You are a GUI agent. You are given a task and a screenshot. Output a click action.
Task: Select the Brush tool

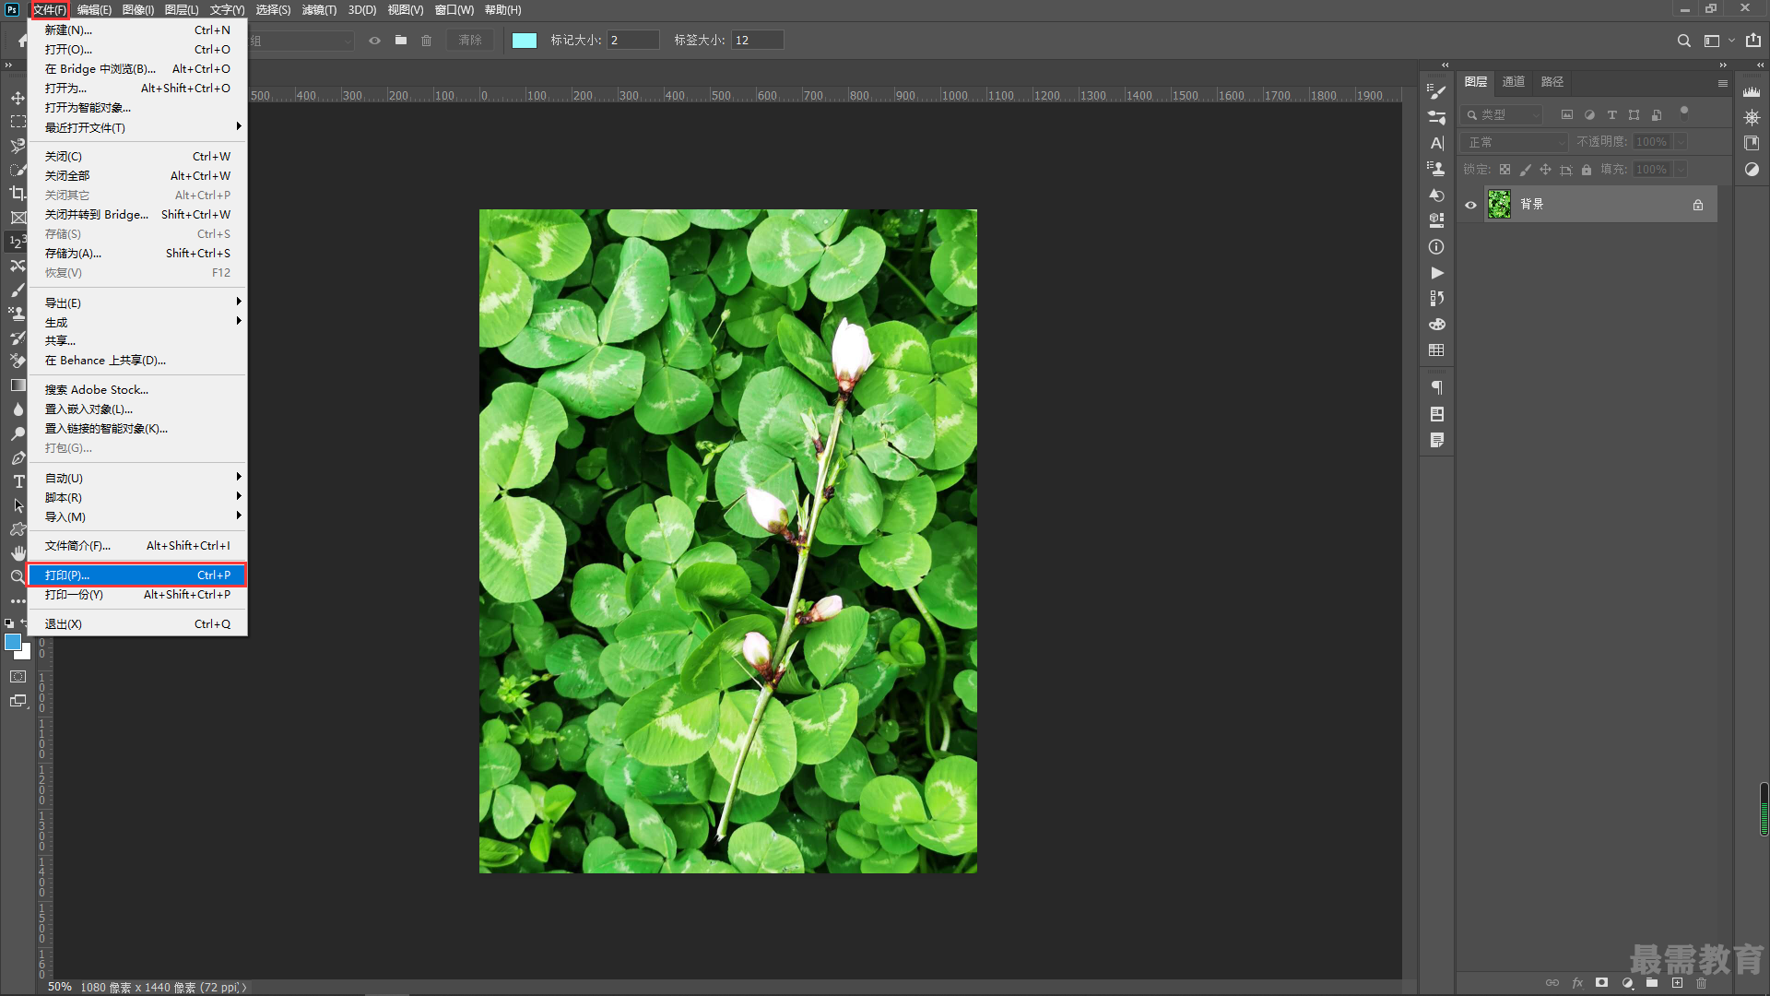pos(18,290)
